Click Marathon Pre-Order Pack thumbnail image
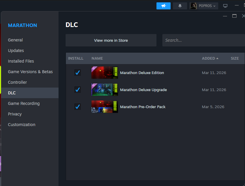 104,107
